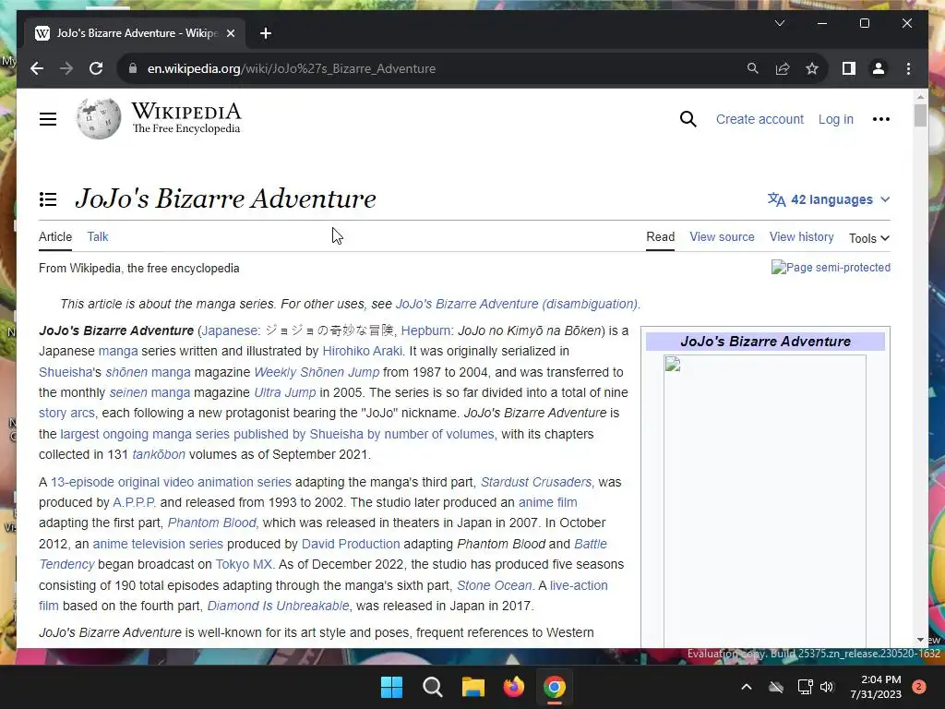
Task: Expand the 42 languages dropdown
Action: (829, 199)
